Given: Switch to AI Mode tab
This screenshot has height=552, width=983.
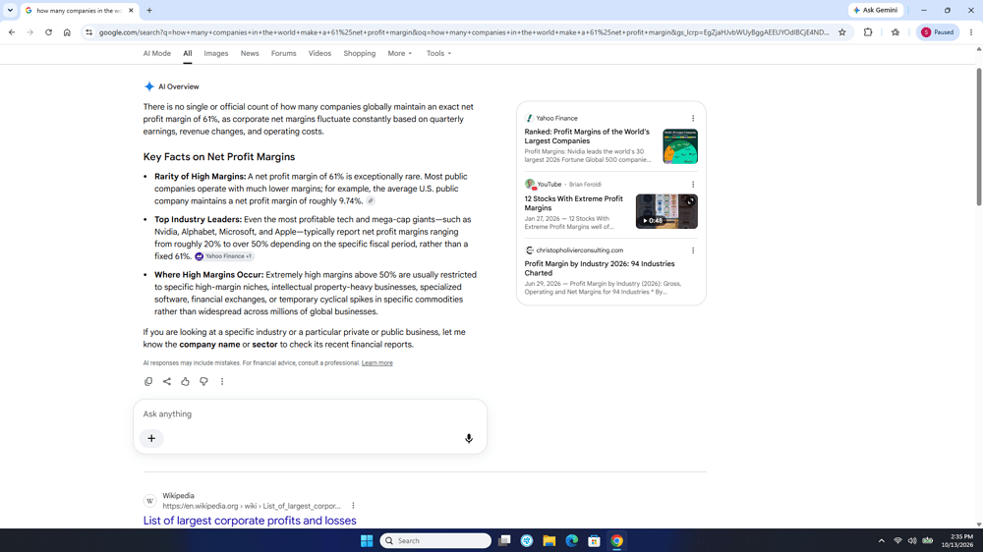Looking at the screenshot, I should tap(156, 54).
